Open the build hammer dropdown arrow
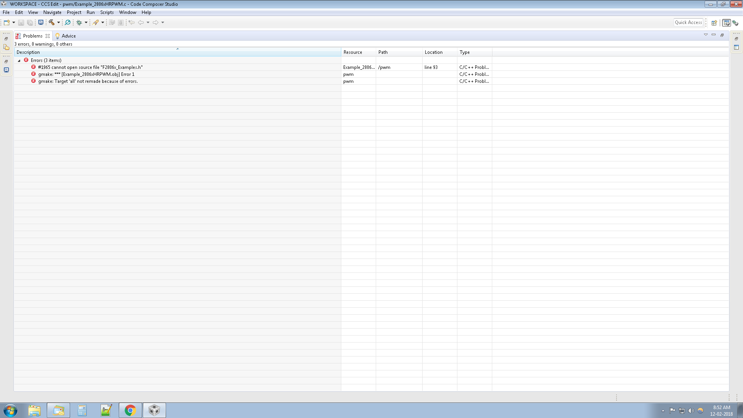Screen dimensions: 743x418 [58, 22]
